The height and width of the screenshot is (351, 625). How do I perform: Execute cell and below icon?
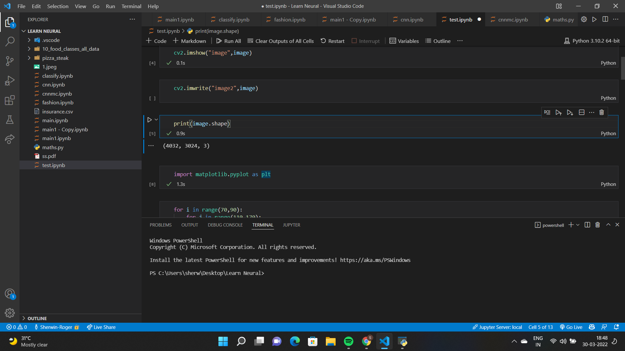coord(570,112)
